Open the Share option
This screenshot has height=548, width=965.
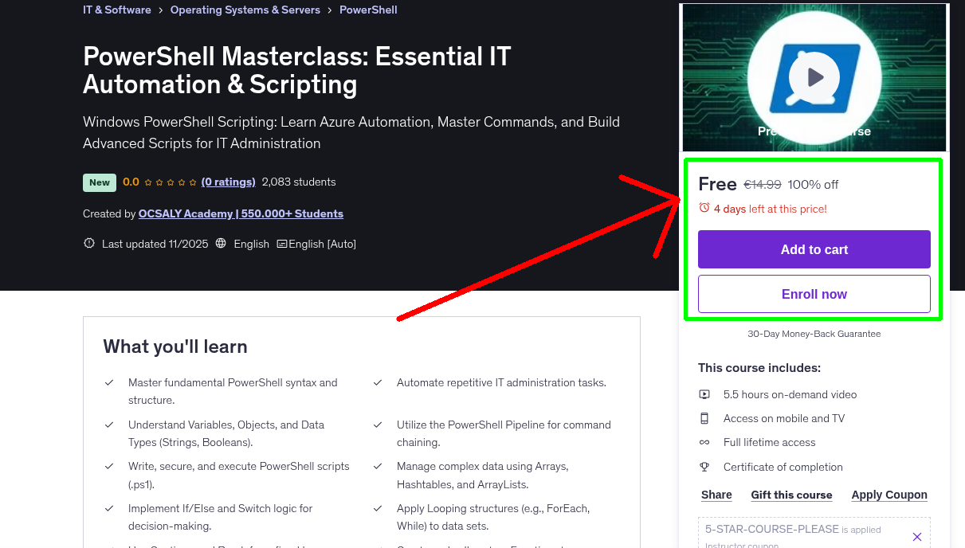715,495
